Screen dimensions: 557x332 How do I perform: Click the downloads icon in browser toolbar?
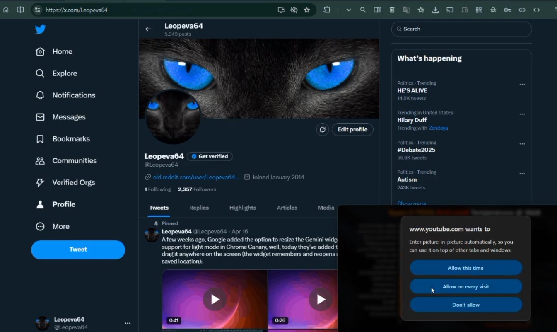(435, 10)
